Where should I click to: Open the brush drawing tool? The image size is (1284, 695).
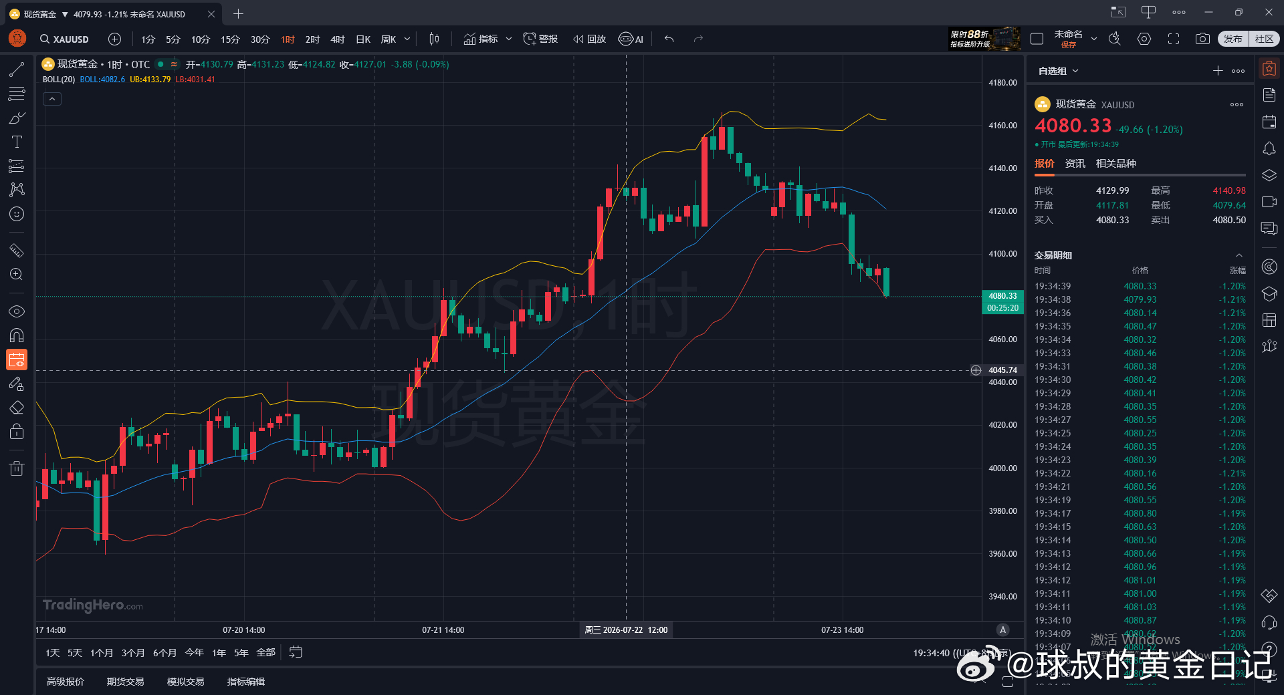click(17, 118)
